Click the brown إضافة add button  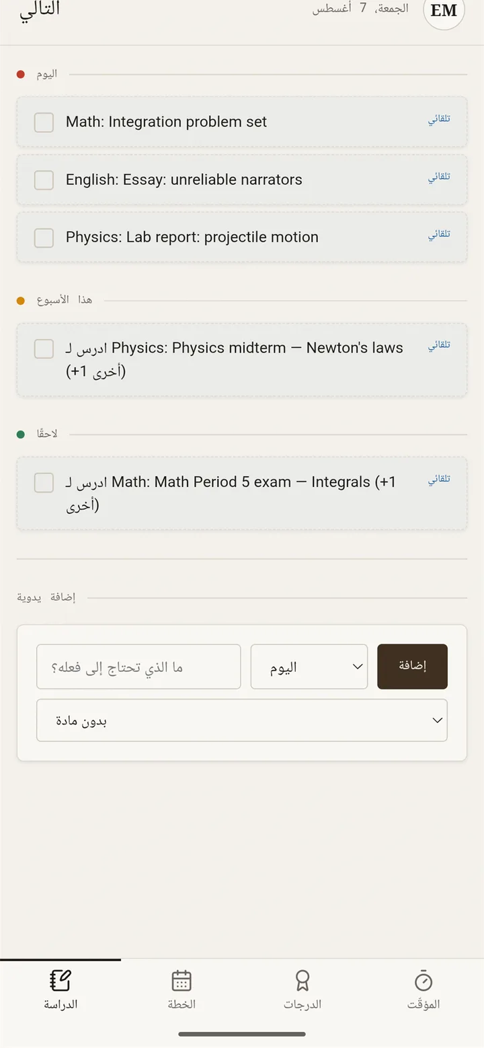(x=412, y=667)
